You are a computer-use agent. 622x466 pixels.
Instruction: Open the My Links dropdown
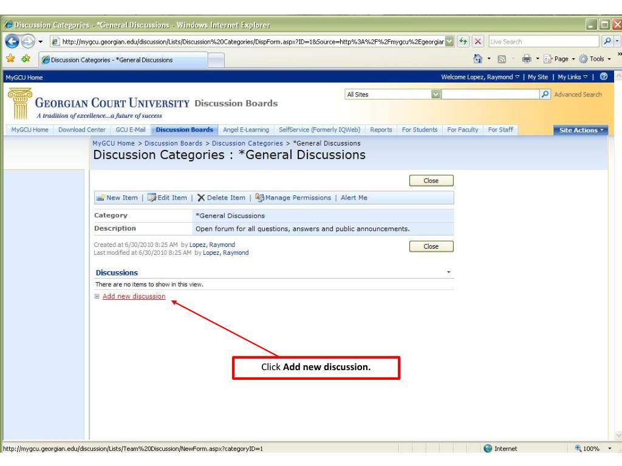tap(572, 77)
